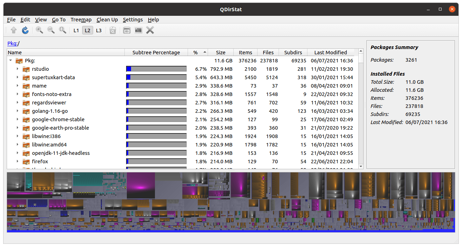Sort by the Subdirs column header
This screenshot has height=247, width=462.
click(x=293, y=53)
